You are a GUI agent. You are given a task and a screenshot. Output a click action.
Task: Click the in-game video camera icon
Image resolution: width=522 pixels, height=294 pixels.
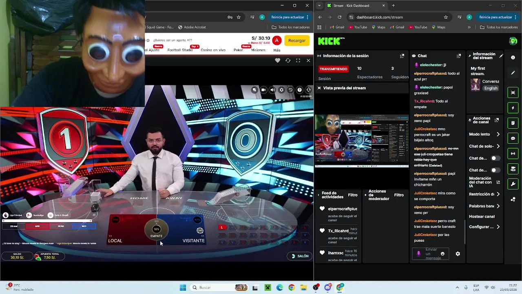click(263, 90)
